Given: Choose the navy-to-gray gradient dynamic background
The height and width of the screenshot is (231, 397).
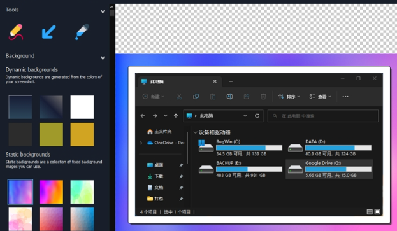Looking at the screenshot, I should click(x=51, y=107).
